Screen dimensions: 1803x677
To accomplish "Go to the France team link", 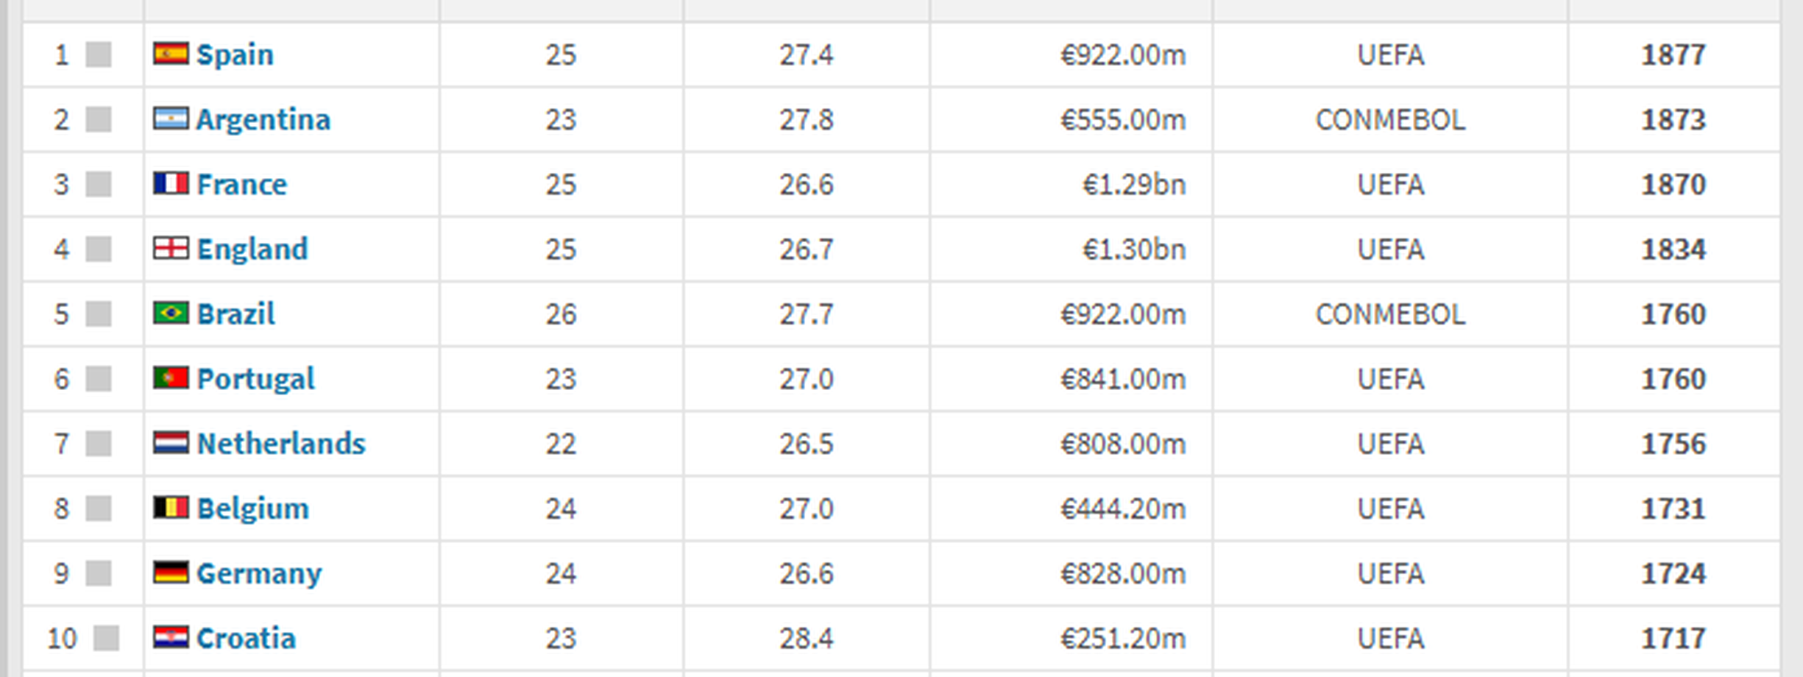I will tap(242, 184).
